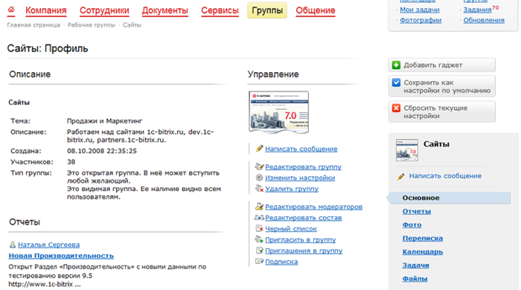Open Приглашения в группу link
This screenshot has height=290, width=521.
[x=304, y=251]
